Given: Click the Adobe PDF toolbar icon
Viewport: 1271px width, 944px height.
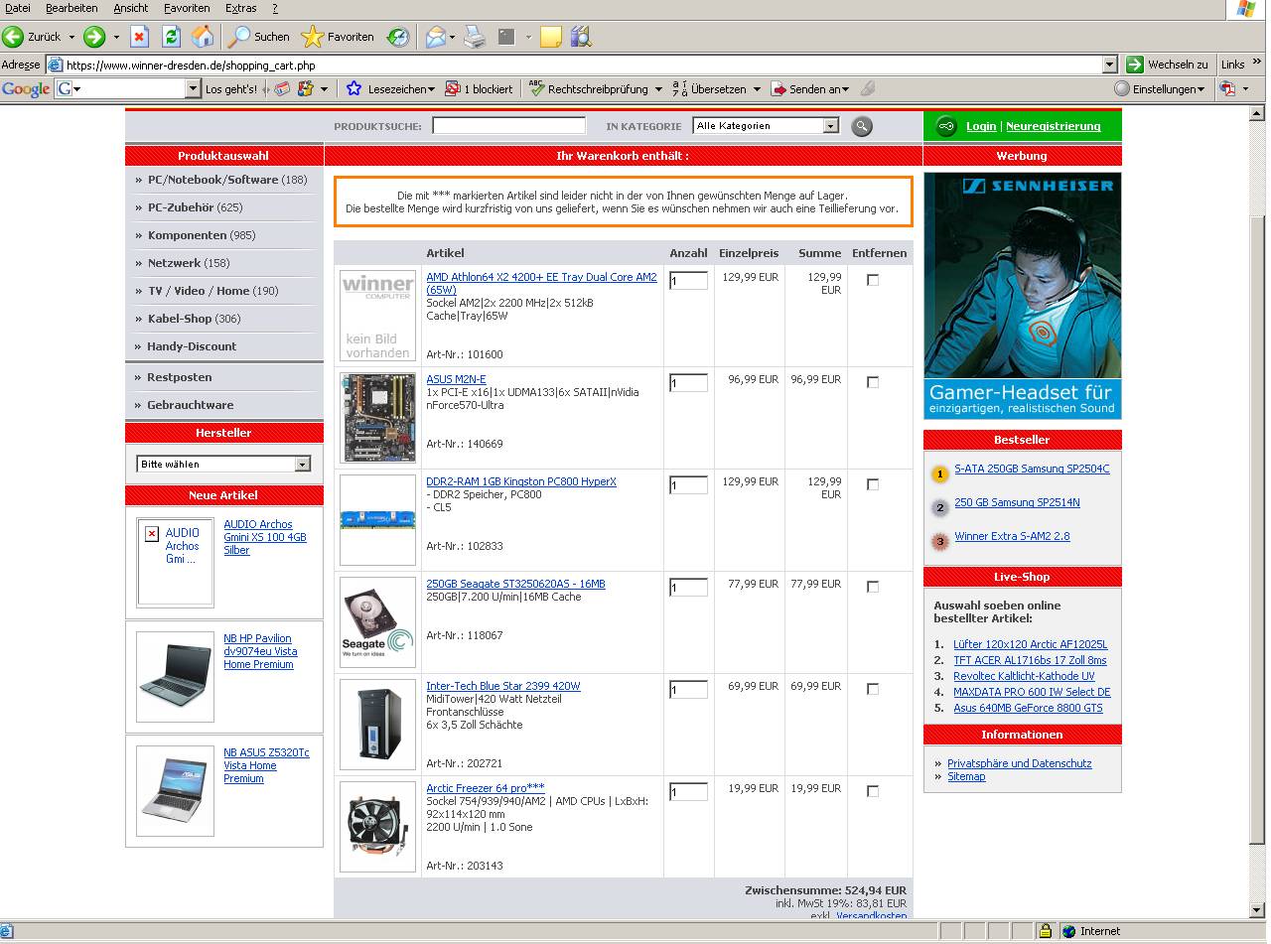Looking at the screenshot, I should [x=1227, y=88].
